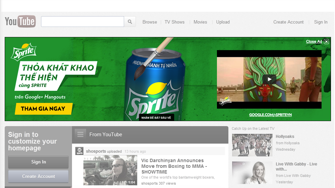Image resolution: width=335 pixels, height=188 pixels.
Task: Click the Close Ad link
Action: 314,41
